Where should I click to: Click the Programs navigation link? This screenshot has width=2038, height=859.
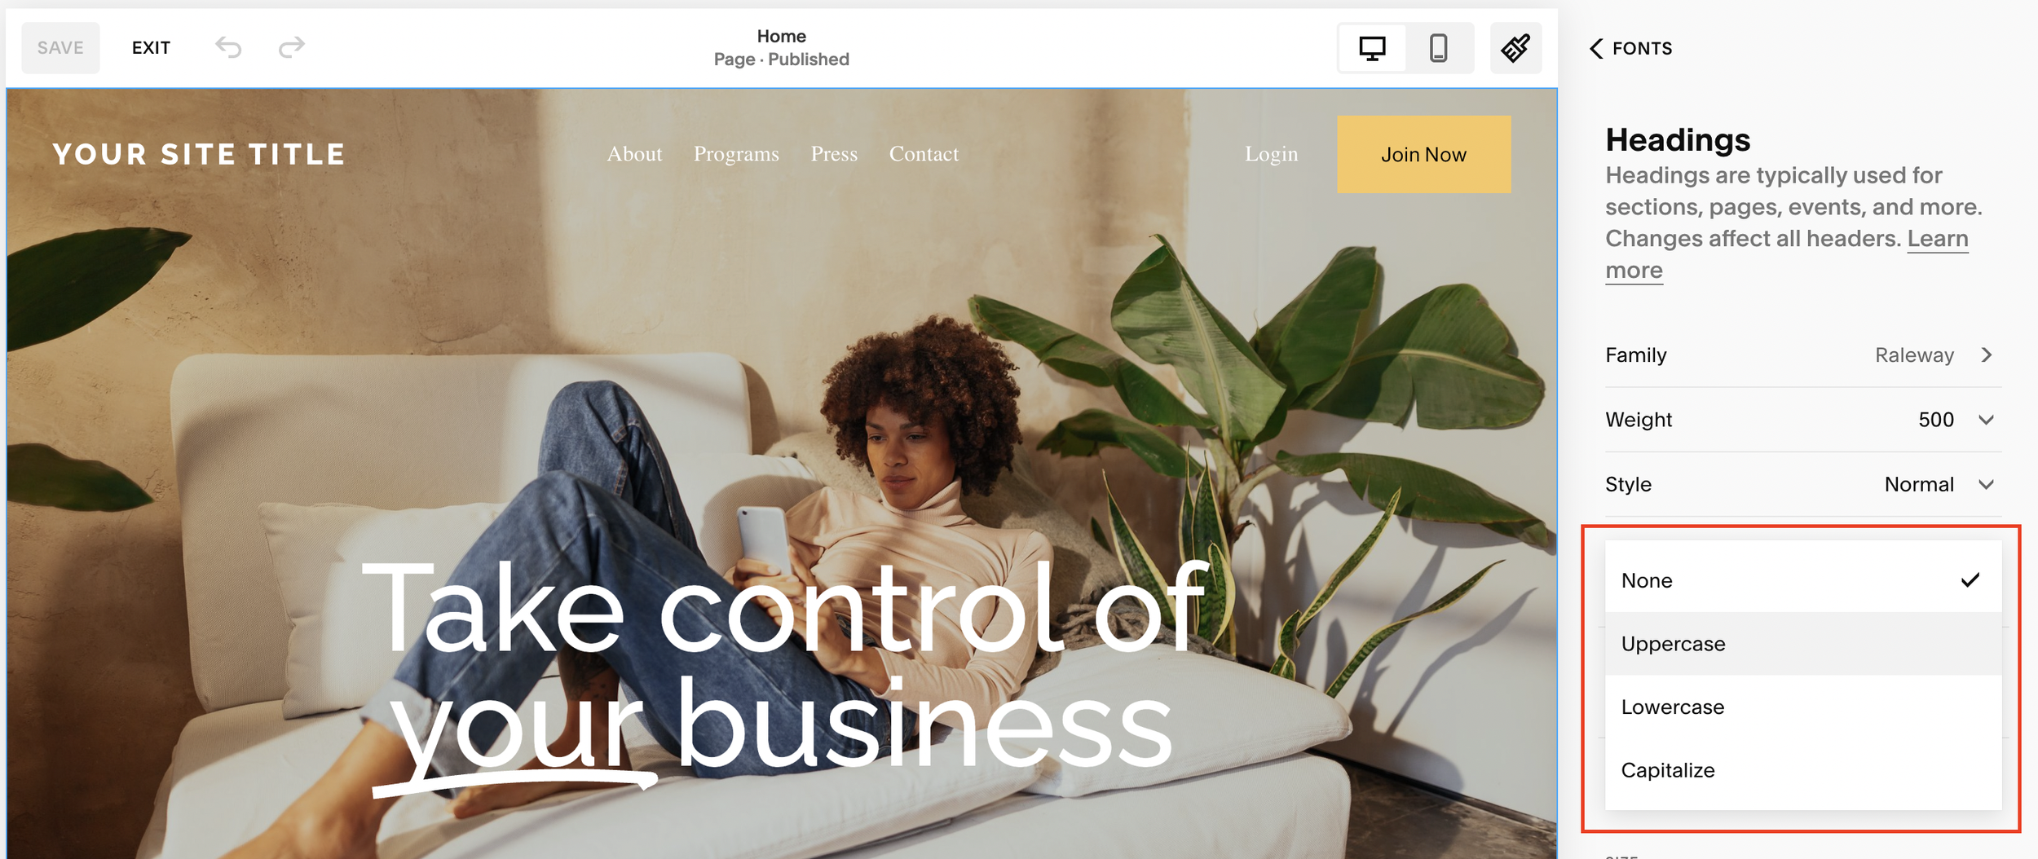click(736, 154)
